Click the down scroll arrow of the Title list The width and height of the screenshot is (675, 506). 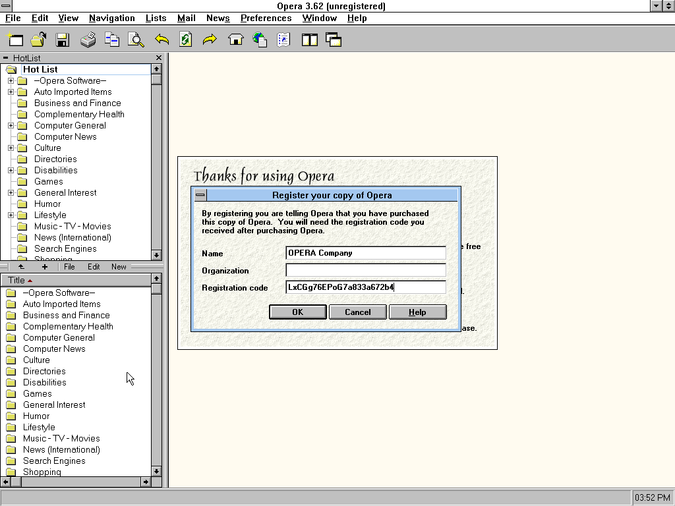pos(156,471)
